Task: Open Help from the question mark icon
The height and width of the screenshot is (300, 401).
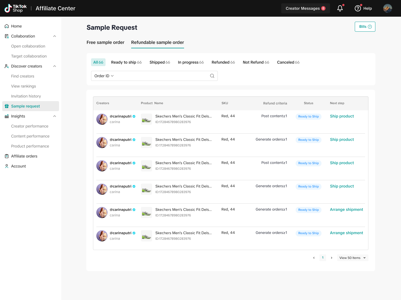Action: [358, 8]
